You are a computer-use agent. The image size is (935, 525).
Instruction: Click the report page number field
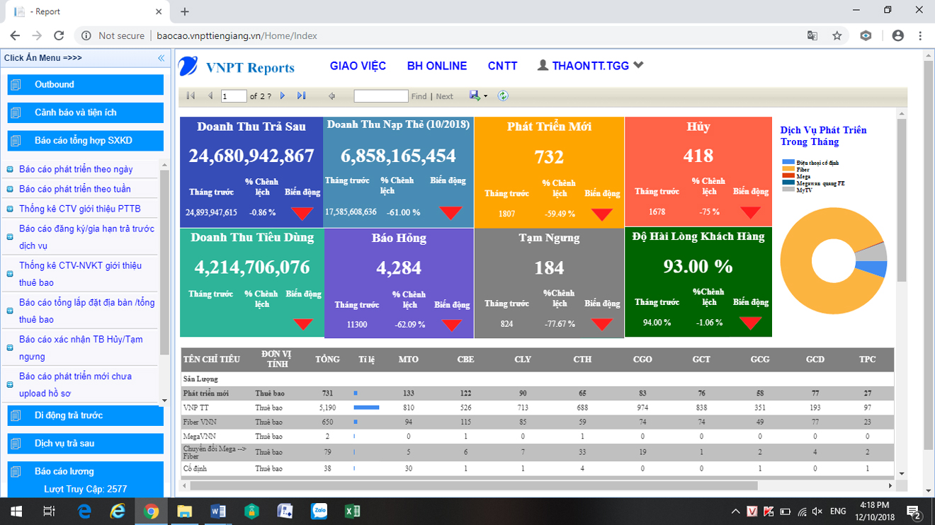[234, 96]
